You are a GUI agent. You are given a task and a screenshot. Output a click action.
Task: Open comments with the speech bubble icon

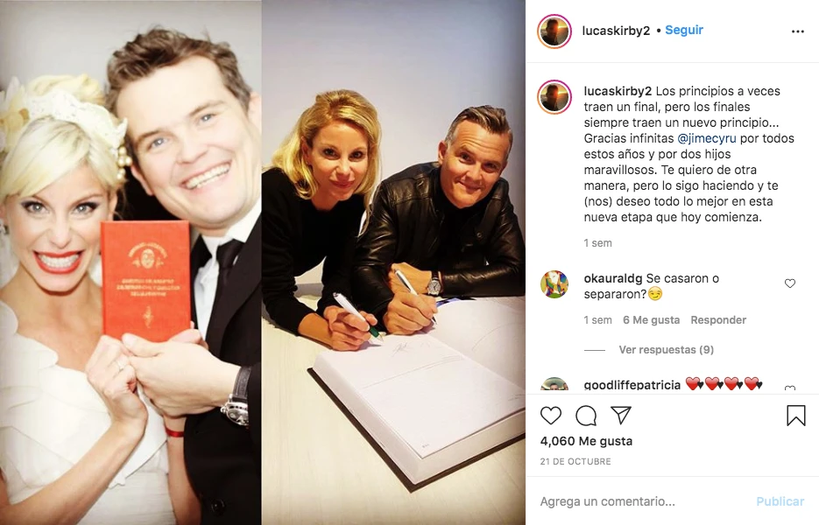point(586,416)
